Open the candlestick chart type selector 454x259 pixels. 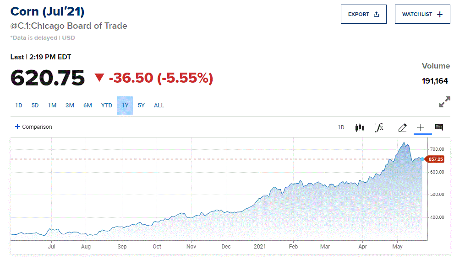tap(360, 127)
